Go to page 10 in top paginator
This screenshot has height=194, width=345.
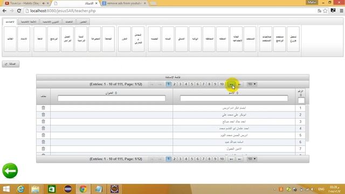click(x=222, y=84)
